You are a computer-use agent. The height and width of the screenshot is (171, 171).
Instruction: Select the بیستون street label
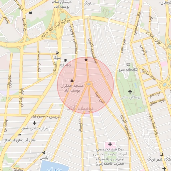tap(80, 126)
